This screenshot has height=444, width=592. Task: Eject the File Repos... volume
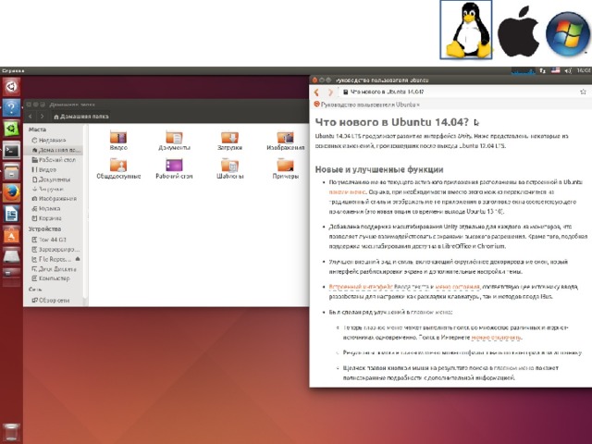(x=78, y=259)
